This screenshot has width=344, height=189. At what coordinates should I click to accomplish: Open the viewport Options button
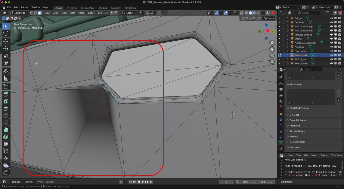pos(268,18)
